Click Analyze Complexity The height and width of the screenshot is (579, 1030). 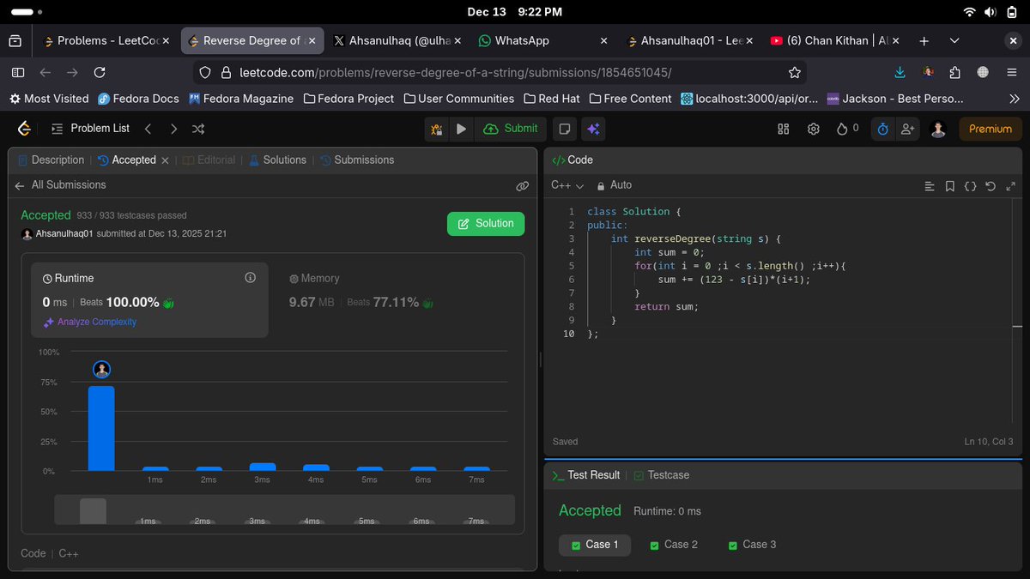(90, 323)
